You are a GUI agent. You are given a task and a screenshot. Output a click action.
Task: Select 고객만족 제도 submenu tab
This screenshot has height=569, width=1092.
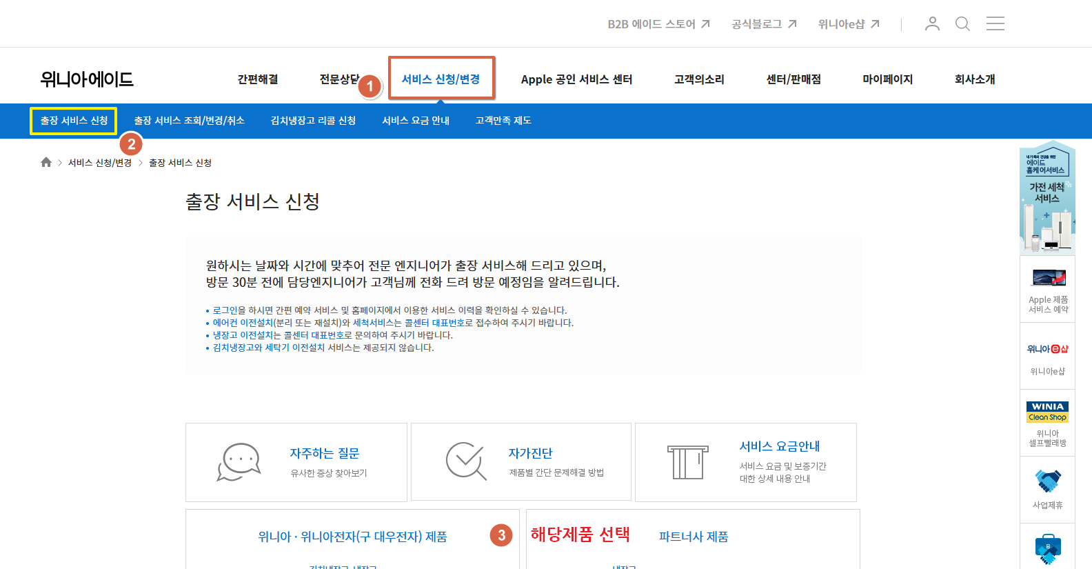(x=503, y=121)
